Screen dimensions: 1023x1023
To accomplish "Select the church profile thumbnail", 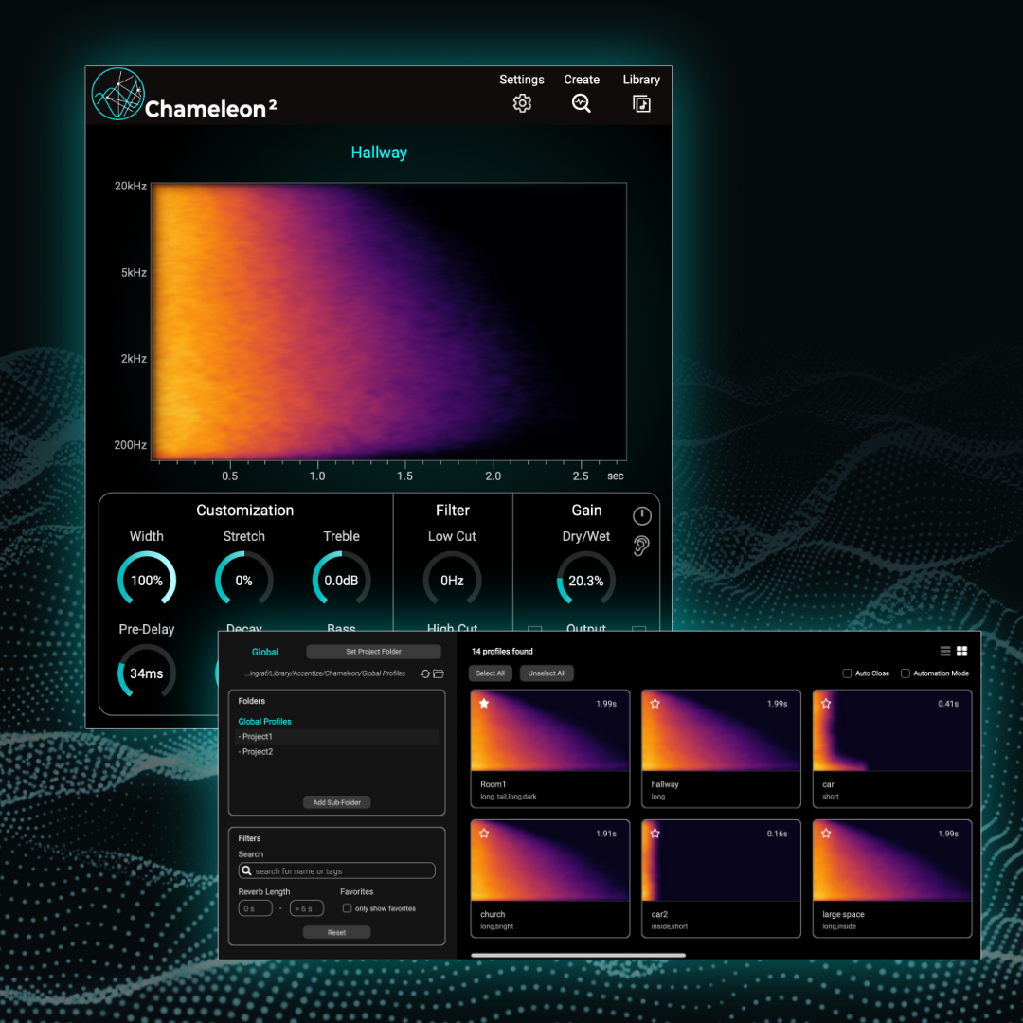I will [549, 861].
